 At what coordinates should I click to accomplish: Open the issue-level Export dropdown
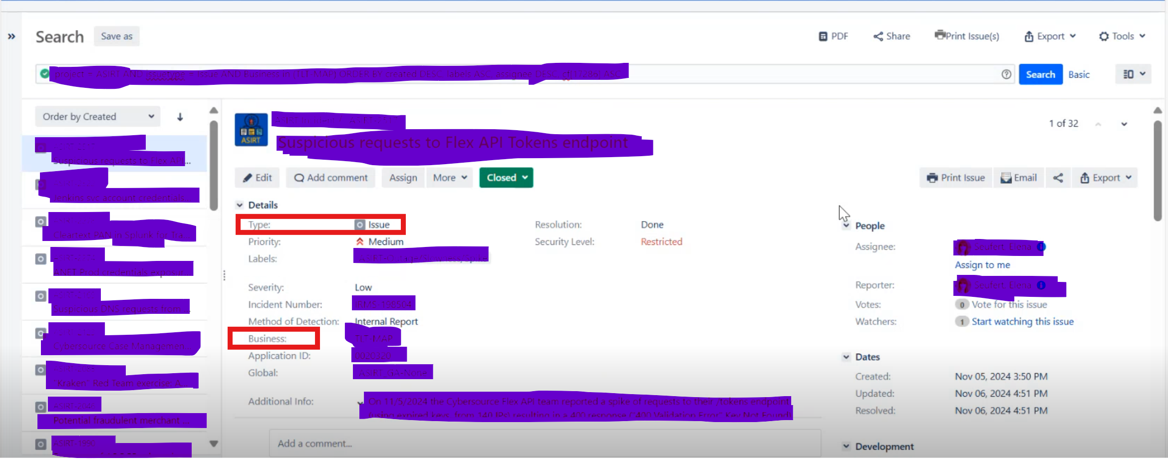click(1105, 178)
